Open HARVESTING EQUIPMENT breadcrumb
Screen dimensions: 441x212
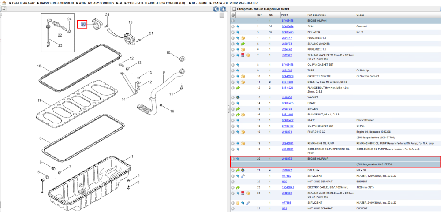point(57,3)
